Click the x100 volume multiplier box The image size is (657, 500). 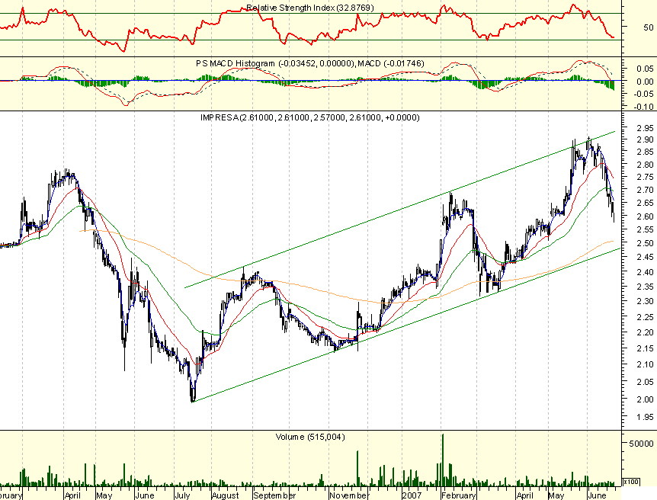631,482
